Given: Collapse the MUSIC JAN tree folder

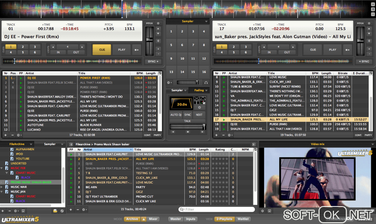Looking at the screenshot, I should click(2, 192).
